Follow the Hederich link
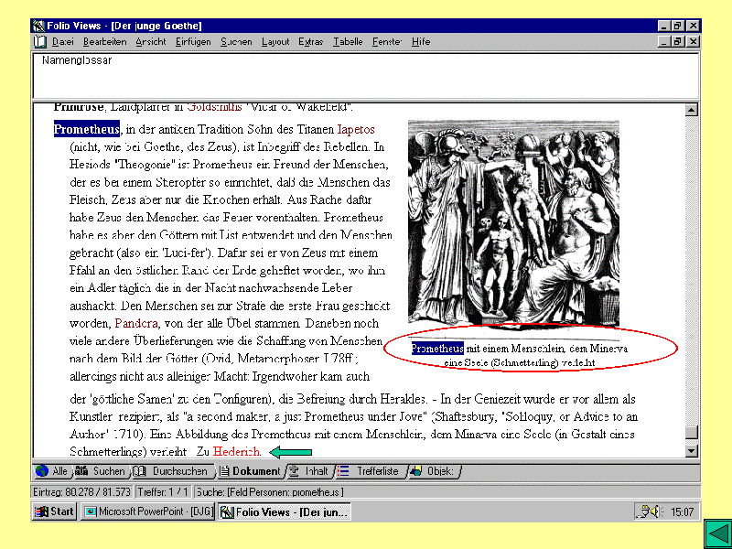Viewport: 732px width, 549px height. tap(237, 452)
